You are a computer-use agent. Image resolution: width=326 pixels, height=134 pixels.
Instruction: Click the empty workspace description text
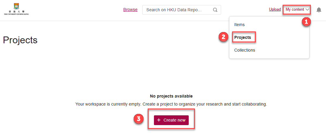171,104
